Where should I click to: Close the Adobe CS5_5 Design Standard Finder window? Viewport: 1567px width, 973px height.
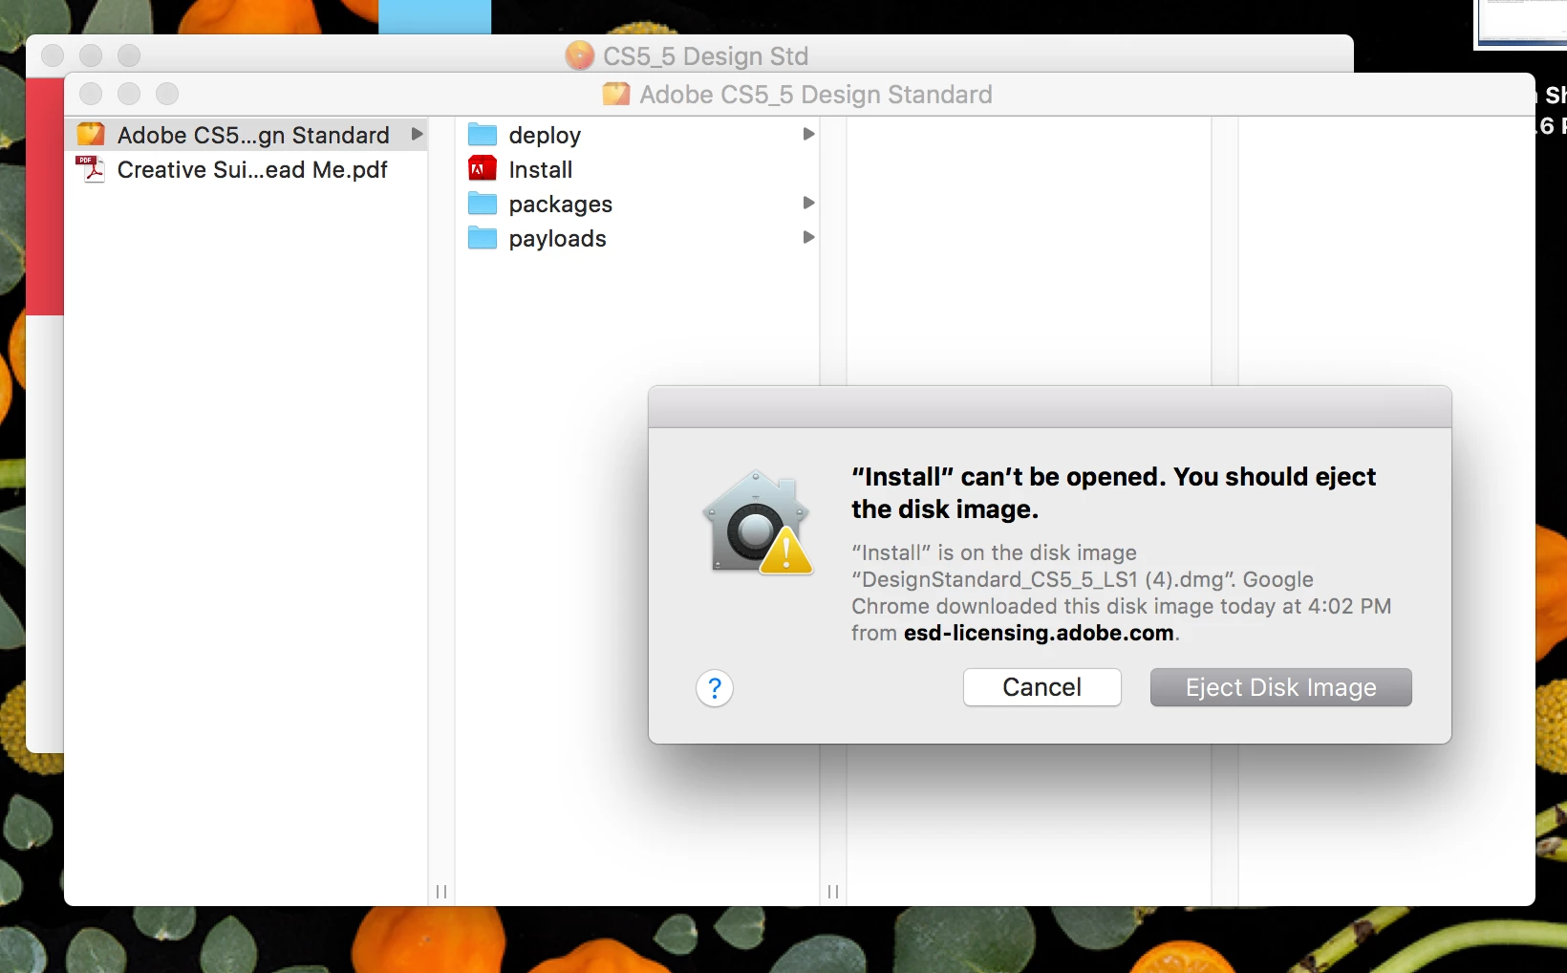point(91,94)
